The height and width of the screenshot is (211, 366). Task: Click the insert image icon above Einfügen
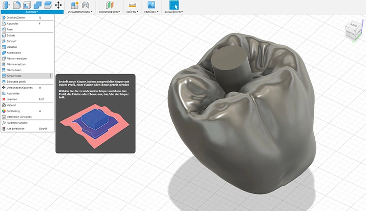click(150, 5)
